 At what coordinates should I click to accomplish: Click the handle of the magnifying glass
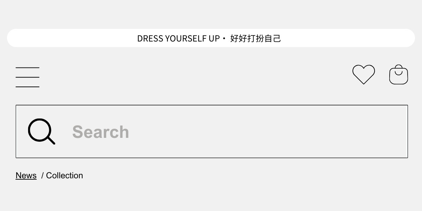pyautogui.click(x=51, y=140)
